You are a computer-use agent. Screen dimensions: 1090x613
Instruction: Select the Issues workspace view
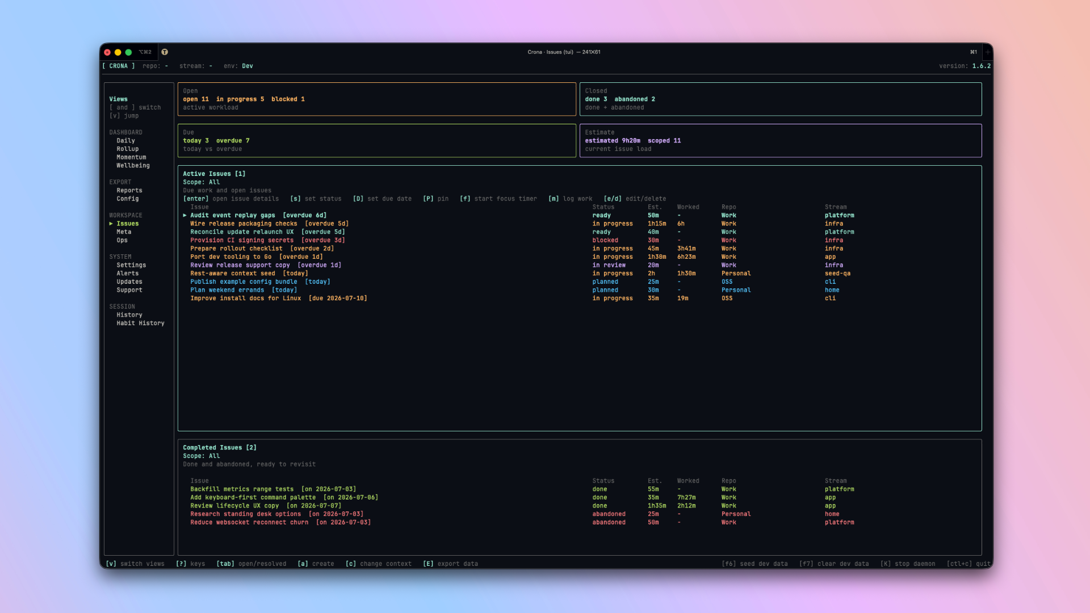click(127, 224)
